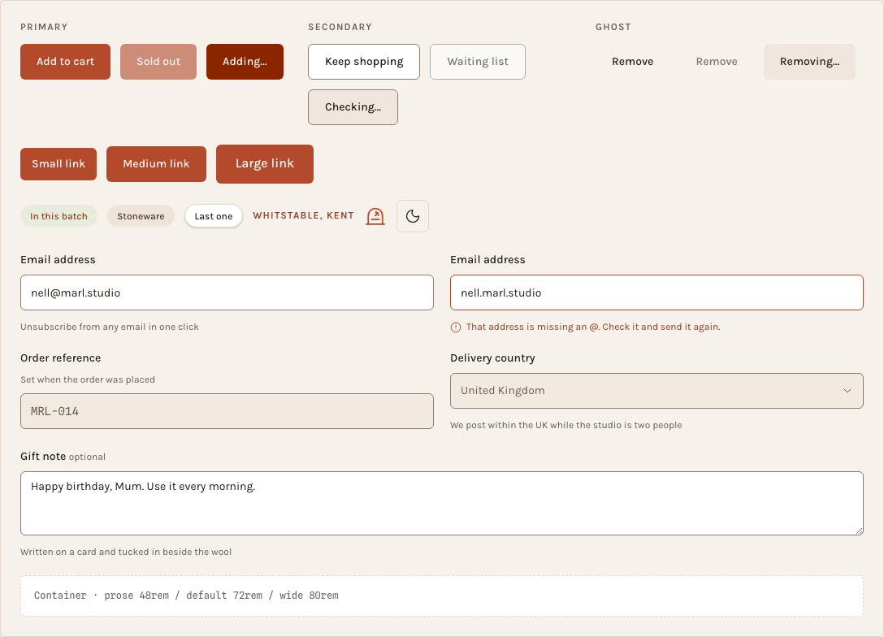Screen dimensions: 884x637
Task: Focus the nell@marl.studio email field
Action: point(227,292)
